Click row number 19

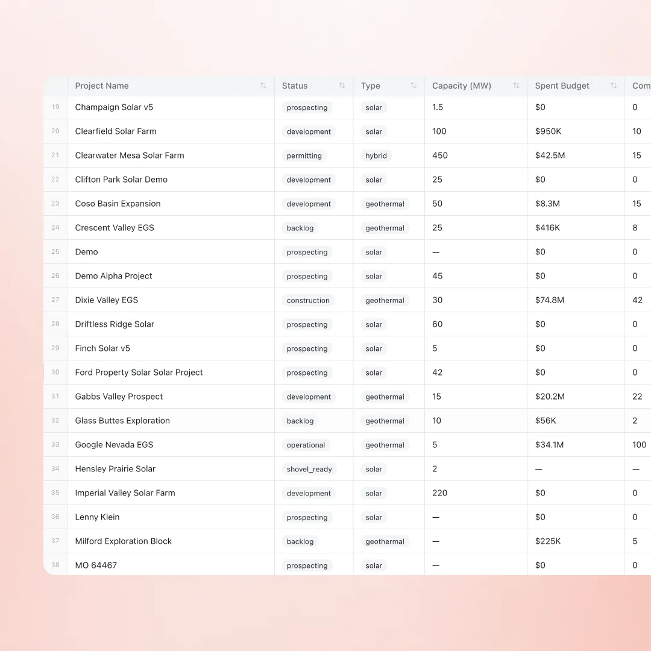[x=55, y=107]
